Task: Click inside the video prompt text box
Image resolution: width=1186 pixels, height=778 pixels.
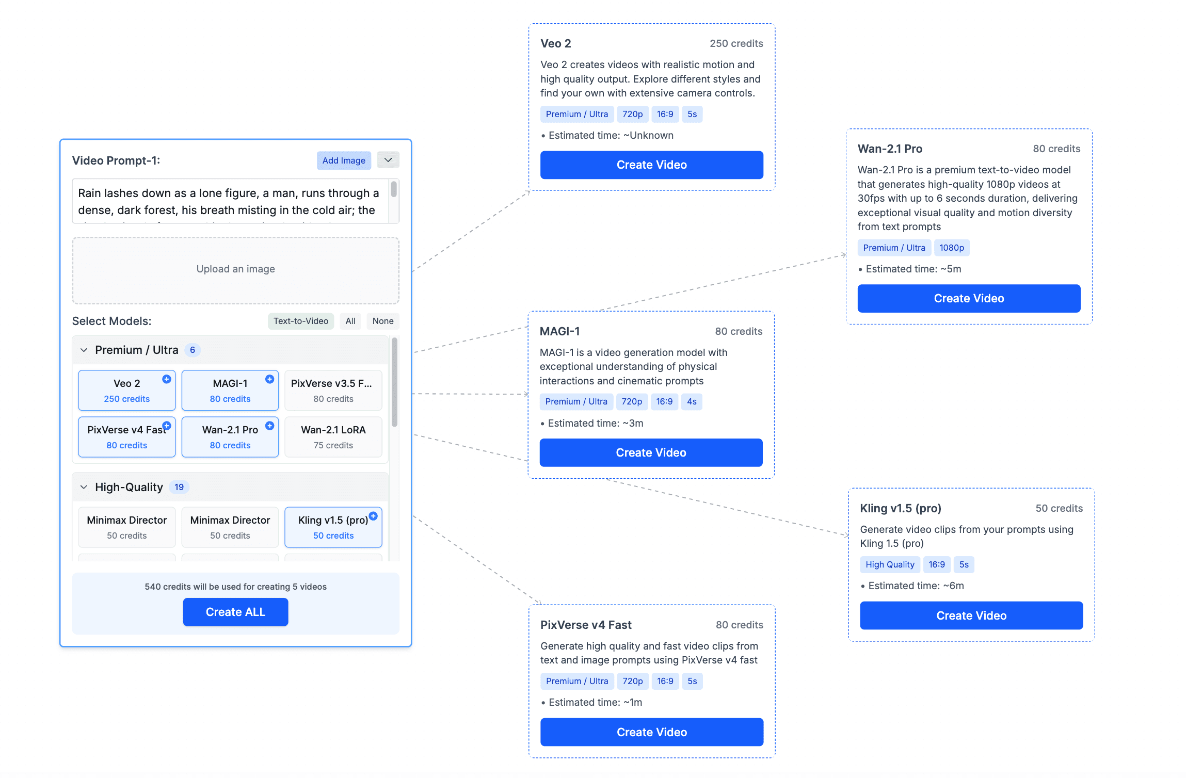Action: pyautogui.click(x=231, y=201)
